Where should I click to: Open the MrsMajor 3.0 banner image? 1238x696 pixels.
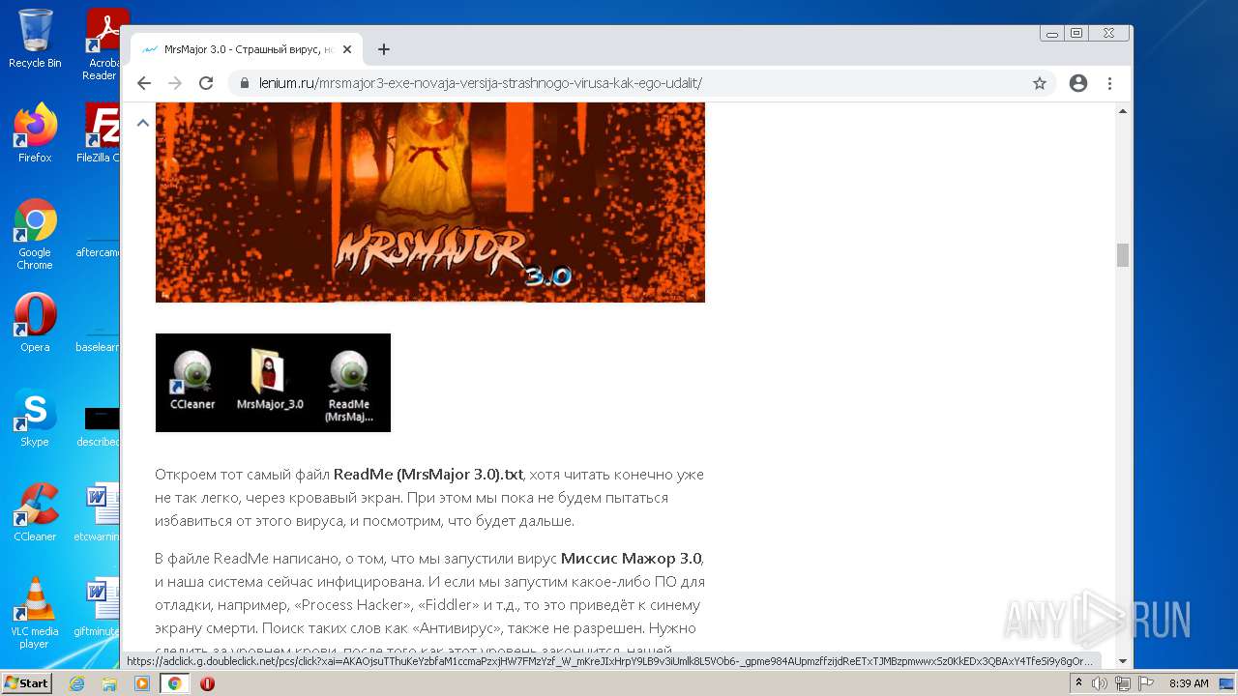coord(430,202)
